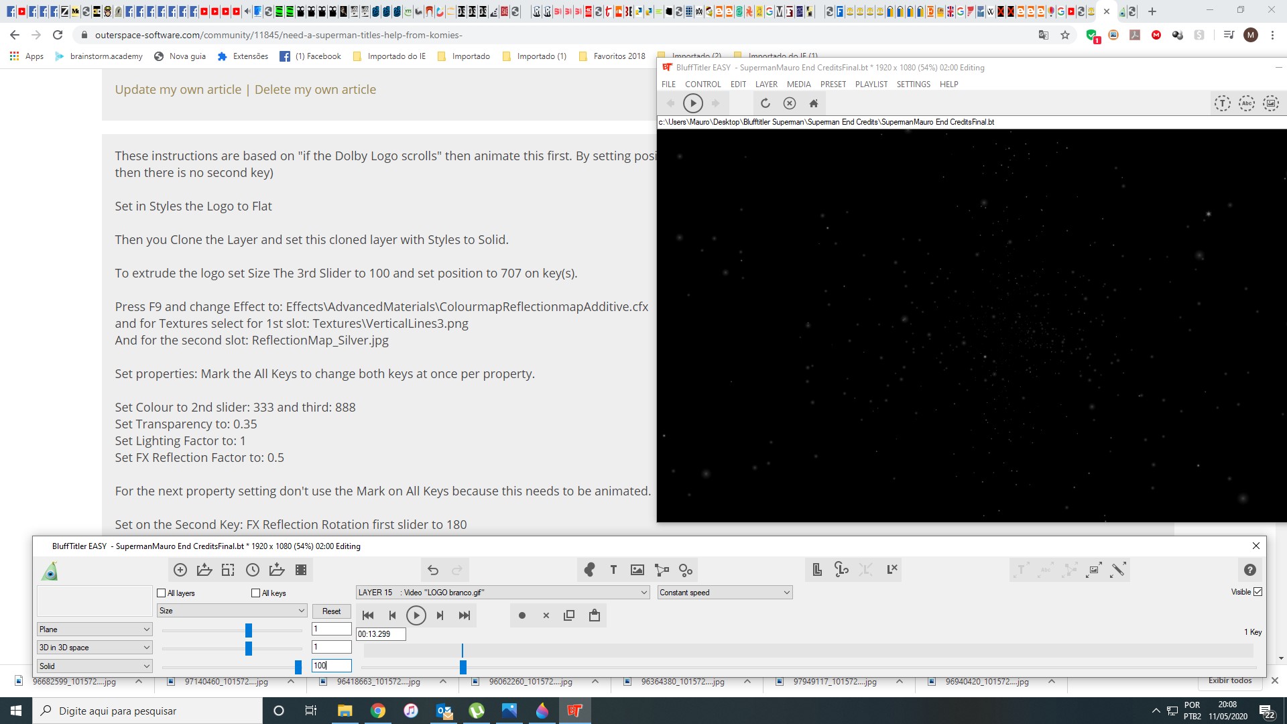Click the change effect wand icon

[1118, 570]
